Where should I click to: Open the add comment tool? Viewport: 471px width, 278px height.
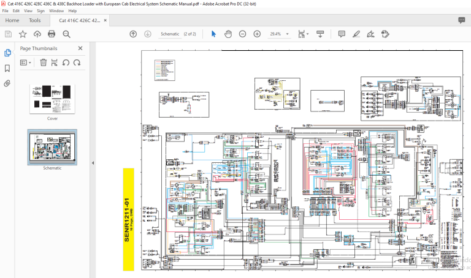(342, 34)
